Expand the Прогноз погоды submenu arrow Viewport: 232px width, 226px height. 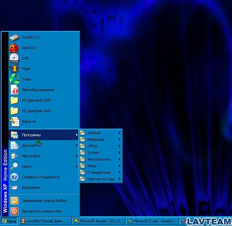point(120,179)
